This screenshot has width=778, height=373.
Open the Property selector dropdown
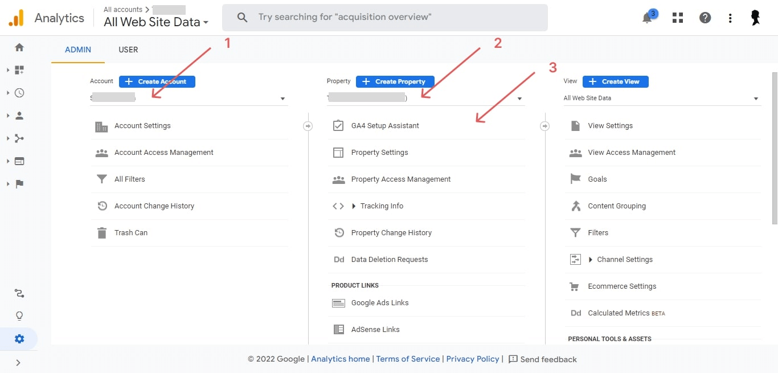426,98
